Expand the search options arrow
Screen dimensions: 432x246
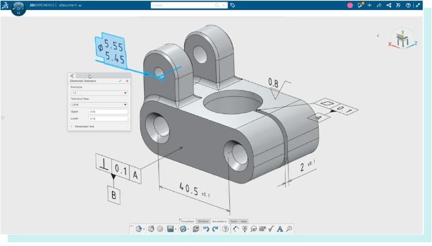(x=224, y=5)
